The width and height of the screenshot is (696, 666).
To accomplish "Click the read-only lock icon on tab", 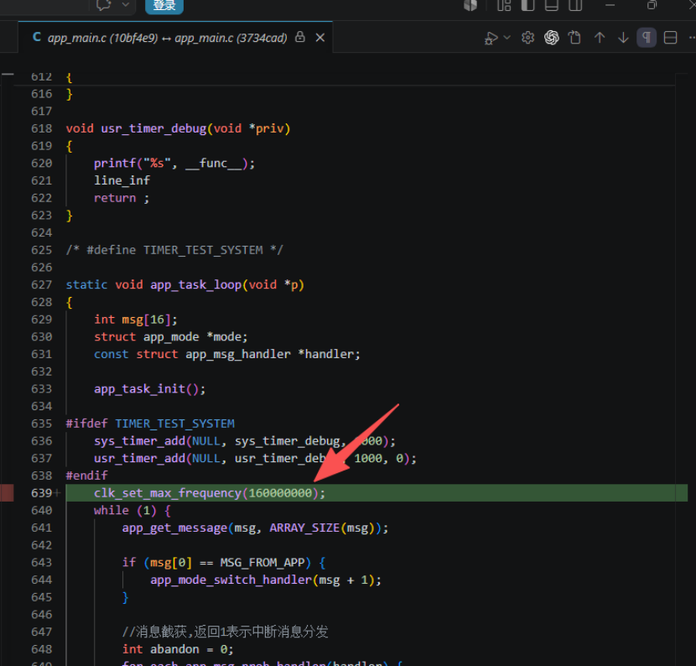I will point(300,37).
